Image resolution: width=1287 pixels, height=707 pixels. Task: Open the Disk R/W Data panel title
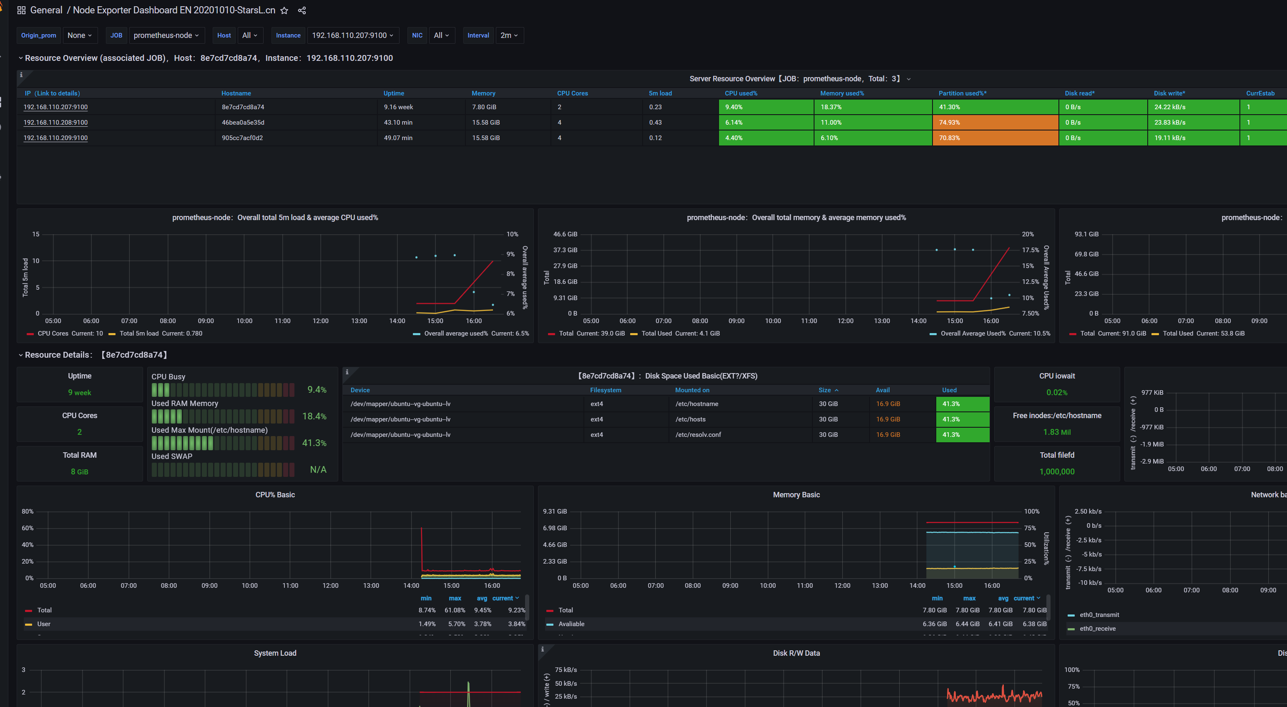[796, 653]
